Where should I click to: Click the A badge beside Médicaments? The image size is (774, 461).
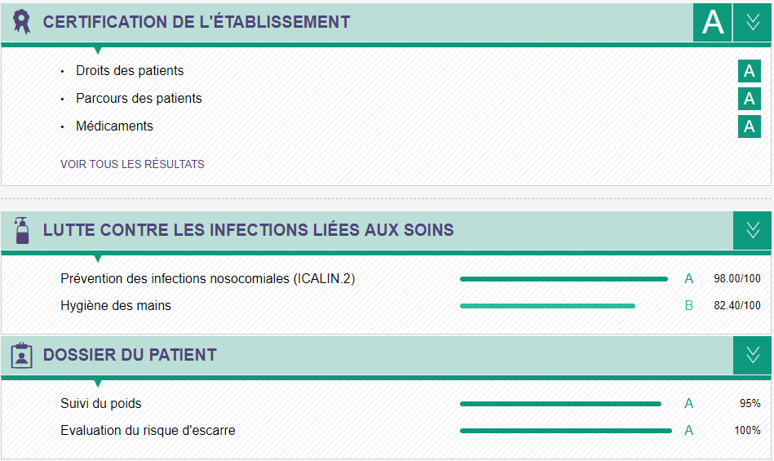pyautogui.click(x=749, y=126)
